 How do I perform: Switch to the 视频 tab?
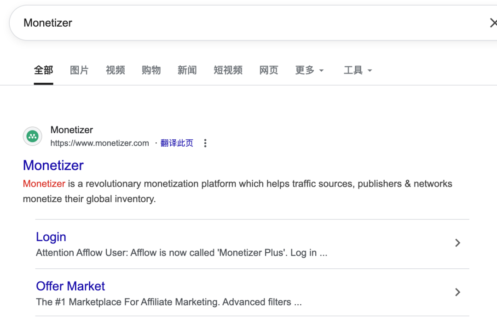click(115, 70)
